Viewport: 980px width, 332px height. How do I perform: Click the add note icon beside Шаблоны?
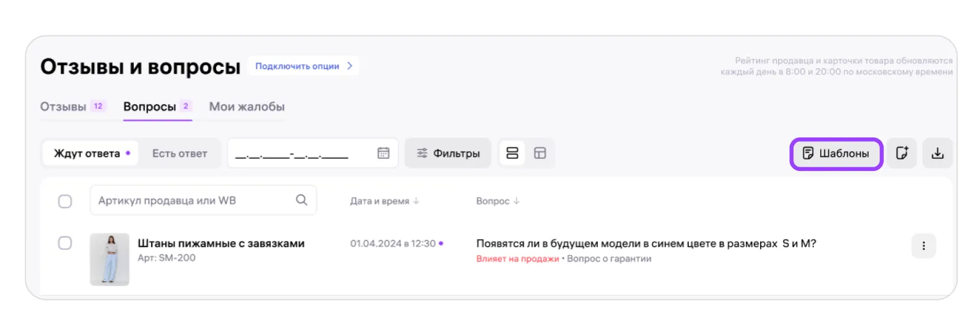(x=902, y=154)
